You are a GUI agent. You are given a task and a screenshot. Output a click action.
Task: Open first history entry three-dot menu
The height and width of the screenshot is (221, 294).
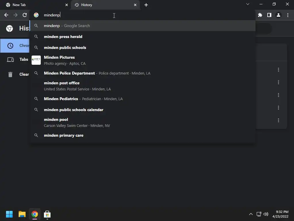[x=278, y=70]
